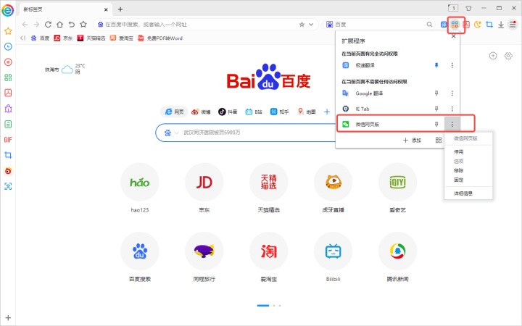Click the green notes icon in the sidebar
This screenshot has width=522, height=326.
click(x=8, y=124)
